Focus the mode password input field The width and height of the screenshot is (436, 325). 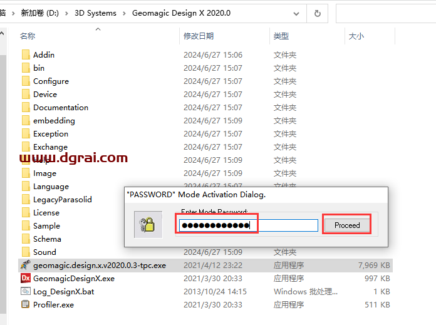coord(248,225)
